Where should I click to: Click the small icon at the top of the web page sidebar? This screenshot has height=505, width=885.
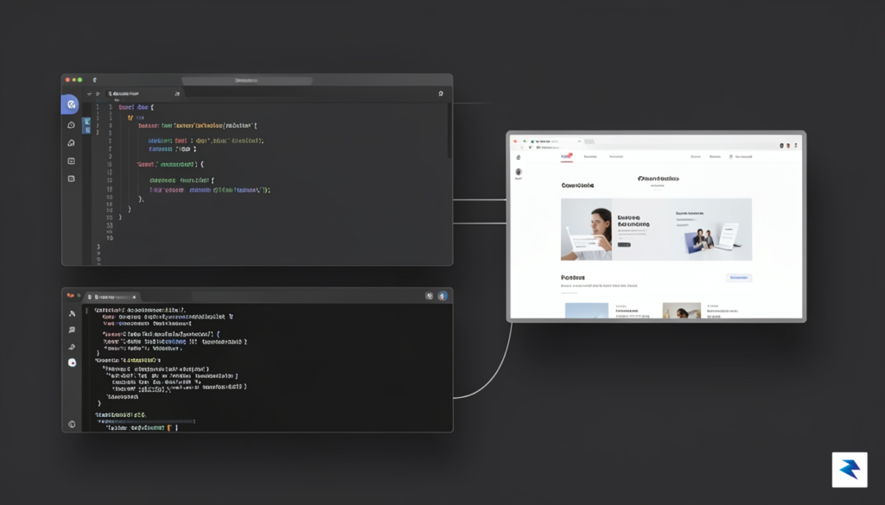519,157
